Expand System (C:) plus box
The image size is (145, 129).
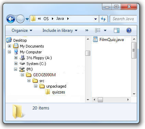[x=16, y=63]
